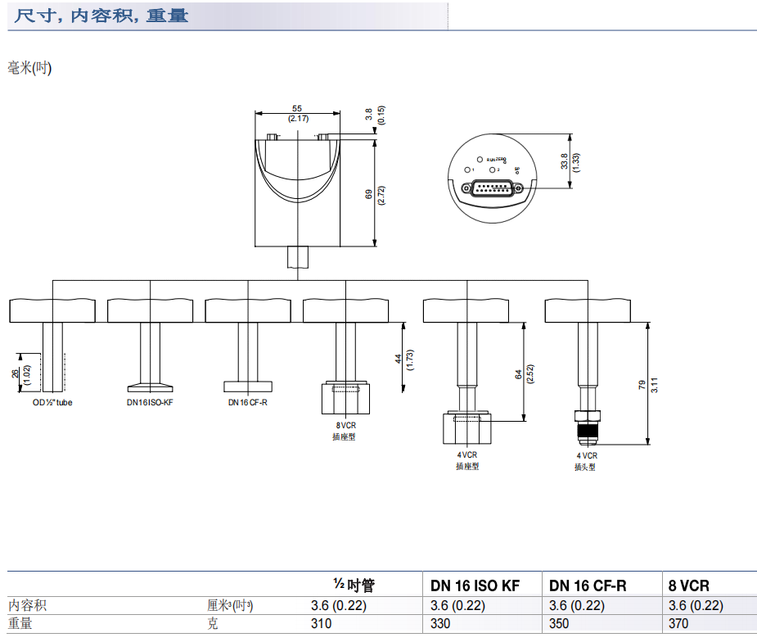757x642 pixels.
Task: Click the OD ½" tube caption
Action: (52, 402)
